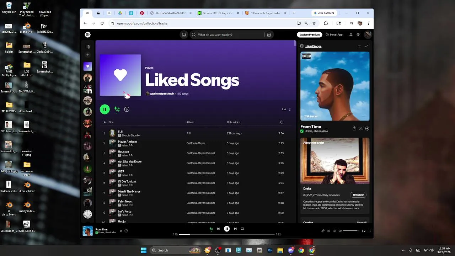Screen dimensions: 455x256
Task: Open the Windows Start menu
Action: (x=144, y=250)
